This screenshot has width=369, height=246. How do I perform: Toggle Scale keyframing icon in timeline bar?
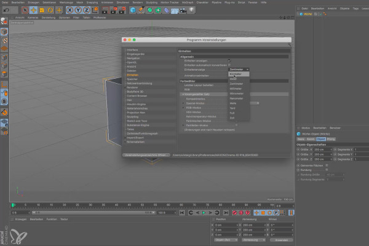point(263,213)
